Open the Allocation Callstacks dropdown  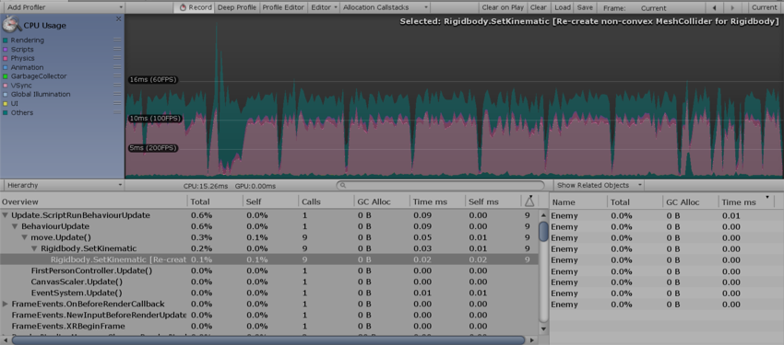(385, 7)
